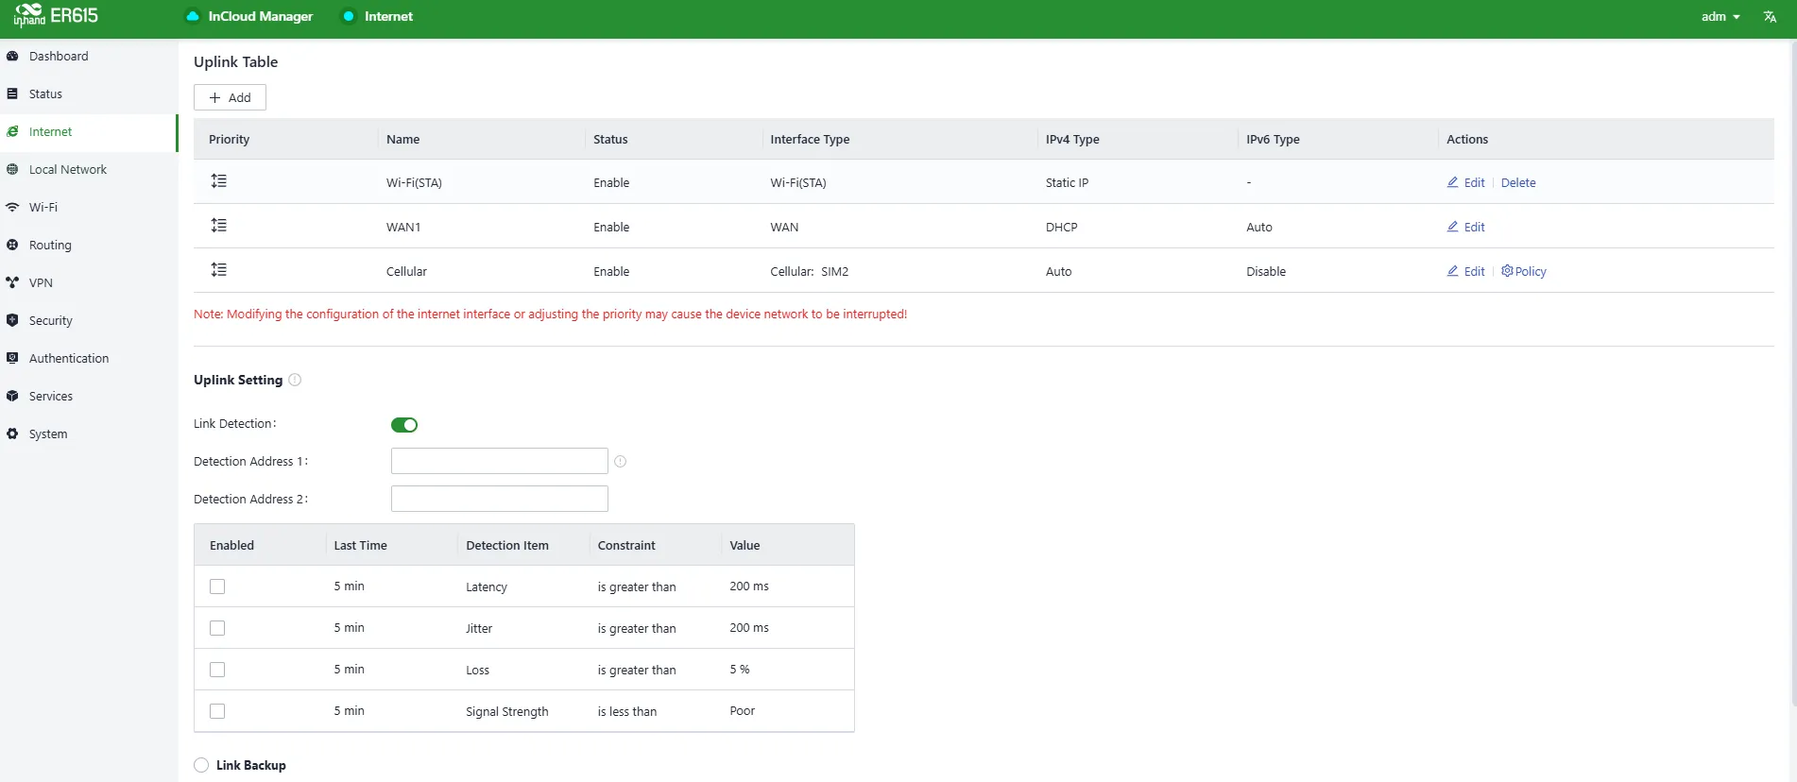The image size is (1797, 782).
Task: Click the Authentication sidebar icon
Action: pos(12,358)
